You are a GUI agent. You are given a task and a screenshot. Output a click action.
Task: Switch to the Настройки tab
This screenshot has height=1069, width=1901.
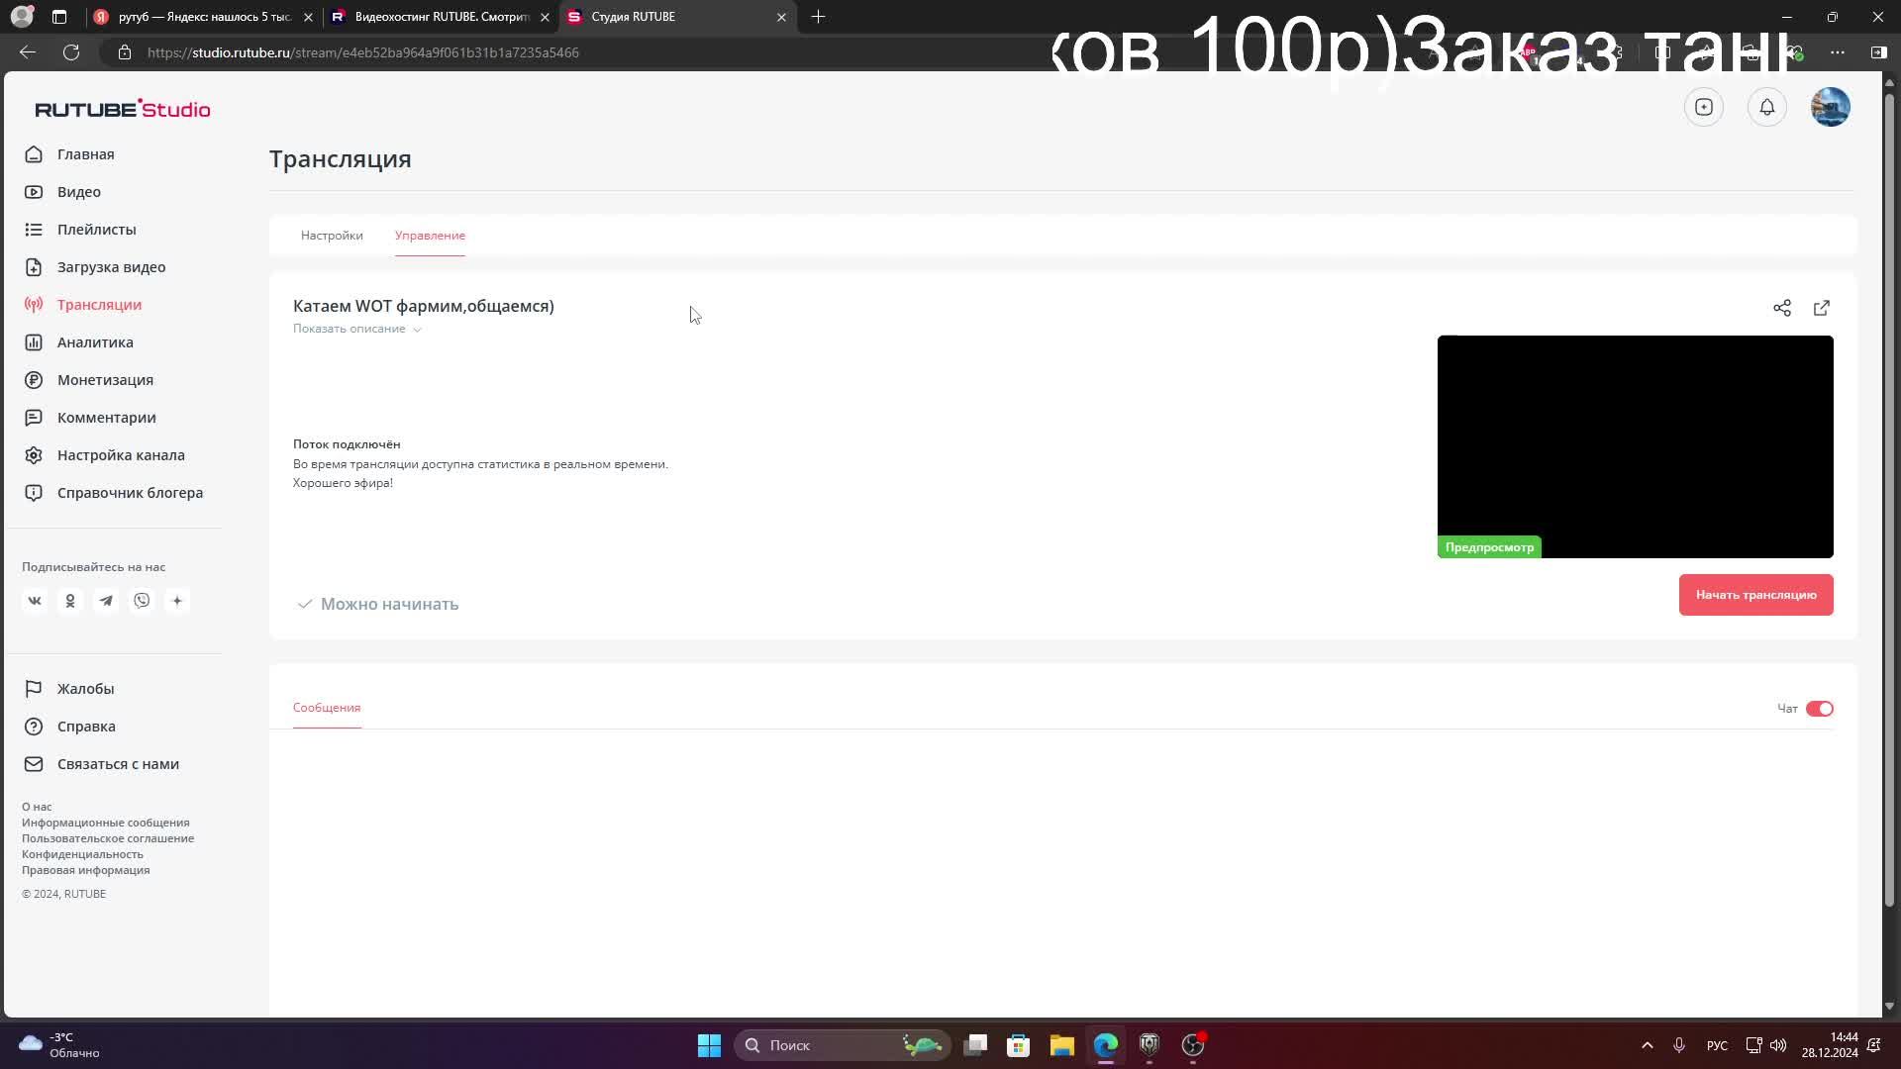(332, 236)
